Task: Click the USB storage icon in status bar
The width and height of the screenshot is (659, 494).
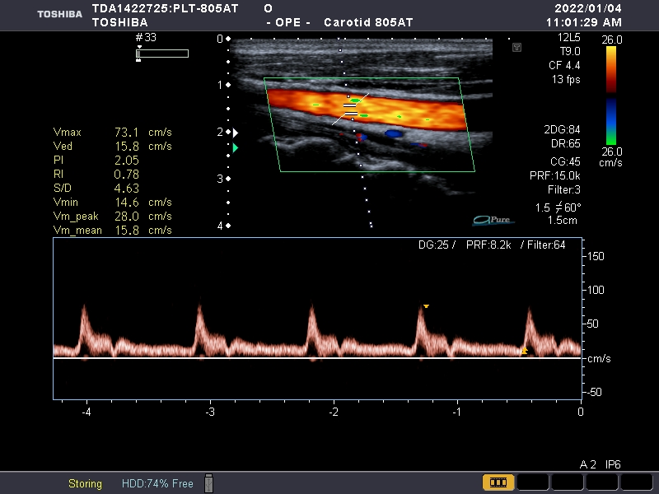Action: pyautogui.click(x=208, y=482)
